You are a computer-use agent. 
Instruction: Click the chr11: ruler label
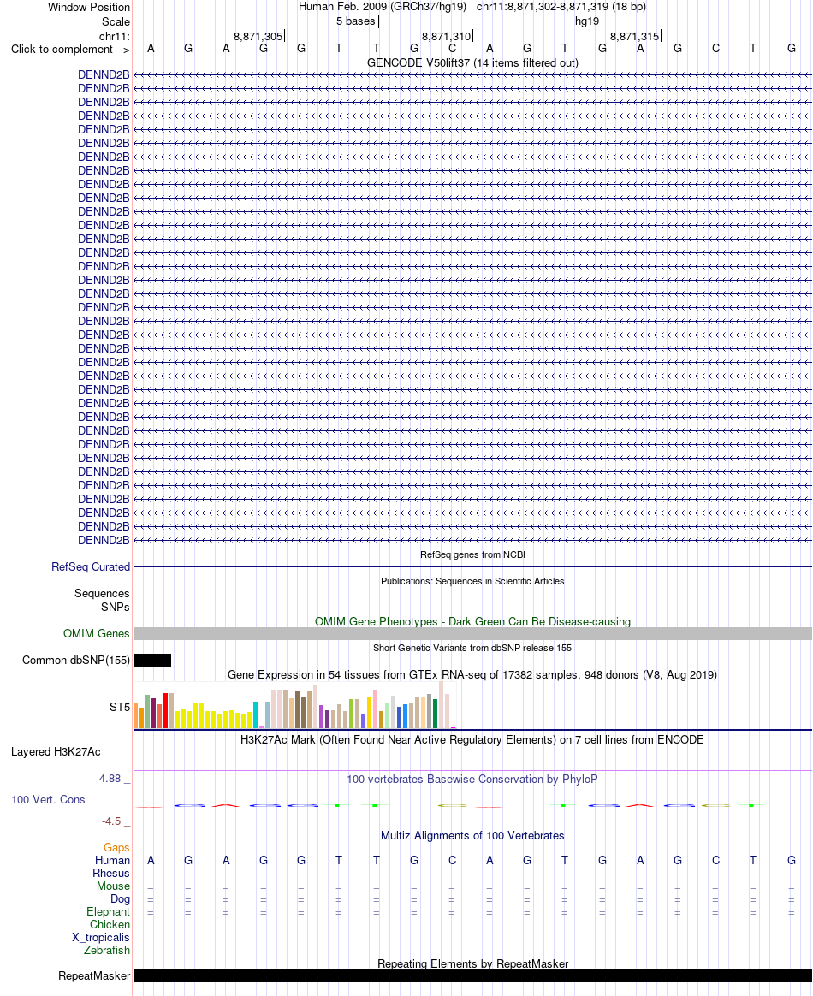click(115, 36)
